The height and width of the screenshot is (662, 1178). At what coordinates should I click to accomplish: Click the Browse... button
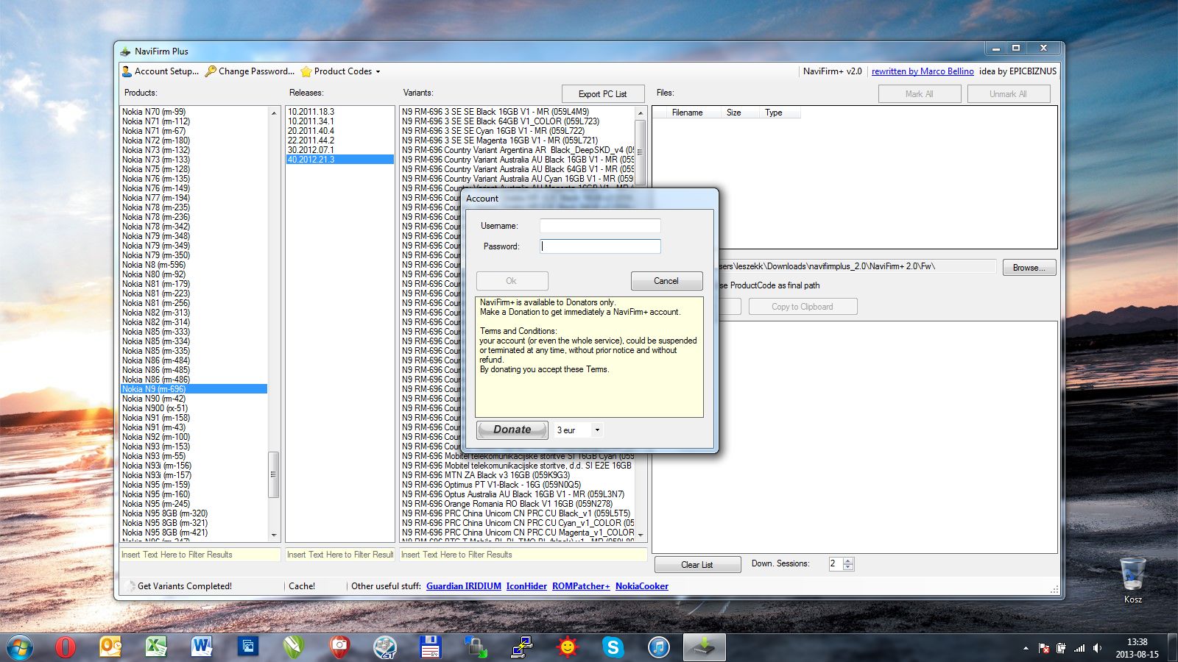click(1029, 268)
